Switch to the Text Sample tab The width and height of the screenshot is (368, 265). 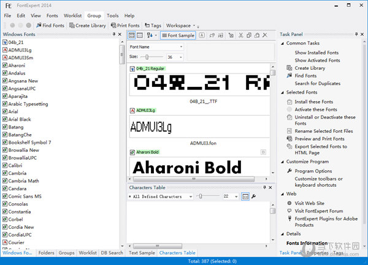tap(142, 252)
